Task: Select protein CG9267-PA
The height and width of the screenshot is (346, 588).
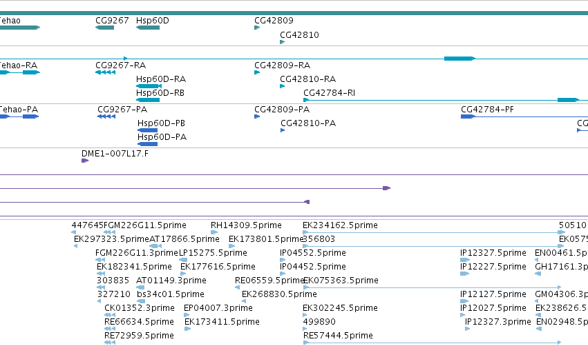Action: point(122,109)
